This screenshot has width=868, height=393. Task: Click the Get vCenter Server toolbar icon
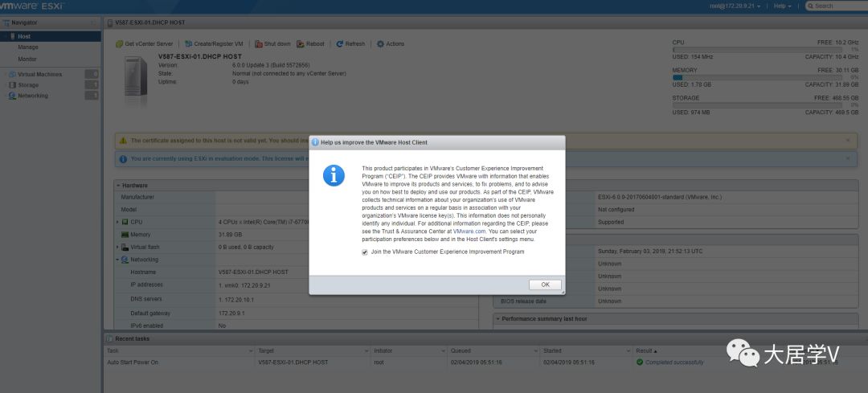point(120,43)
